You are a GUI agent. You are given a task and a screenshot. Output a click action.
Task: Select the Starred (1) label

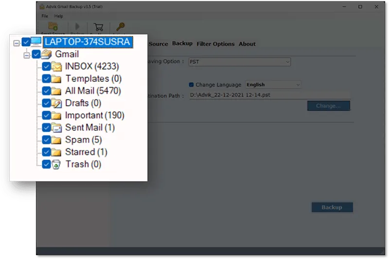tap(86, 152)
